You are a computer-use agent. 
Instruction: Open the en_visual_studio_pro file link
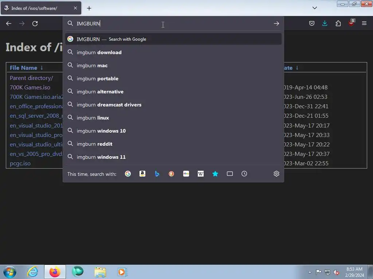(x=36, y=135)
